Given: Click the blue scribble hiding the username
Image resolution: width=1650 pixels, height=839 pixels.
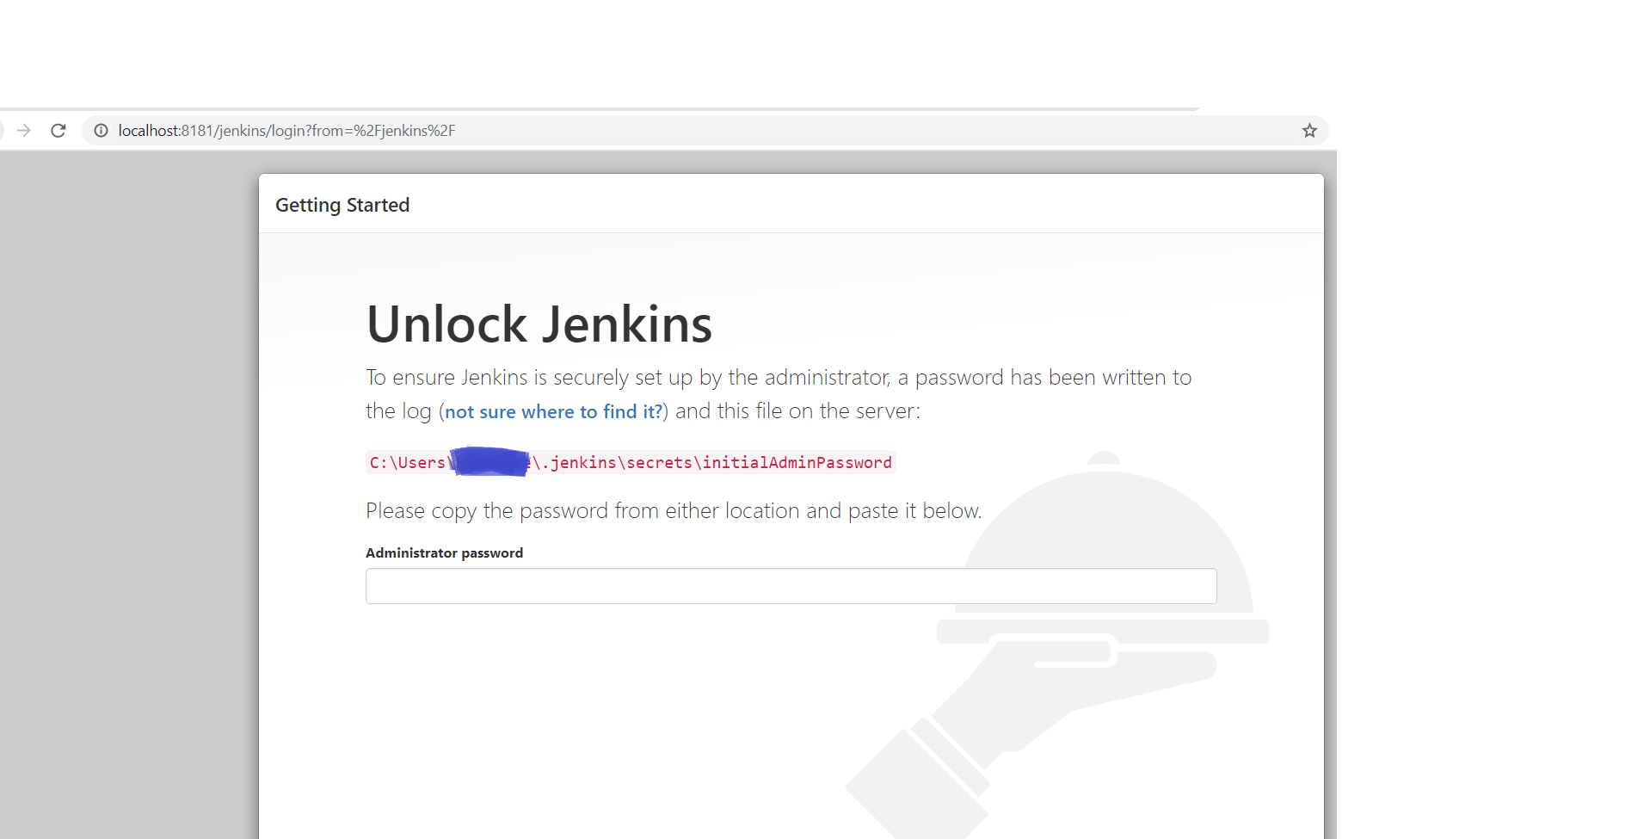Looking at the screenshot, I should click(489, 462).
